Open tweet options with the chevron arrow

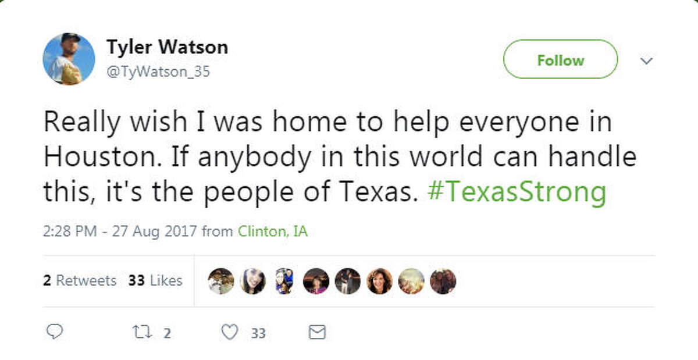tap(646, 60)
